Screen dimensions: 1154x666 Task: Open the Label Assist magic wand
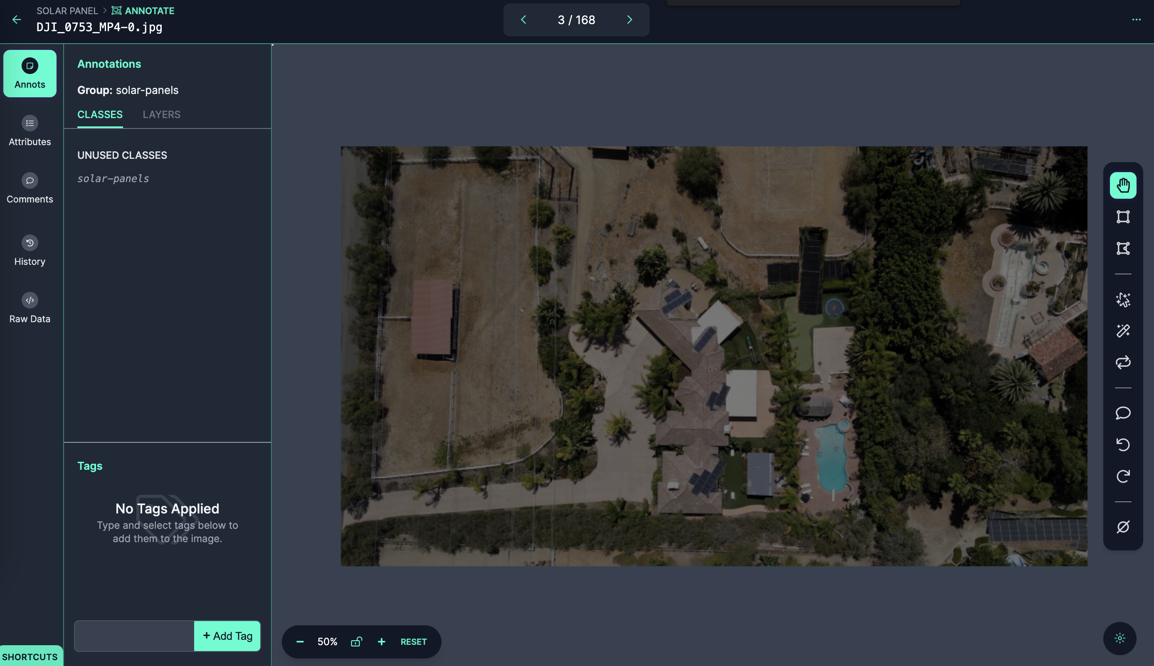click(1123, 331)
